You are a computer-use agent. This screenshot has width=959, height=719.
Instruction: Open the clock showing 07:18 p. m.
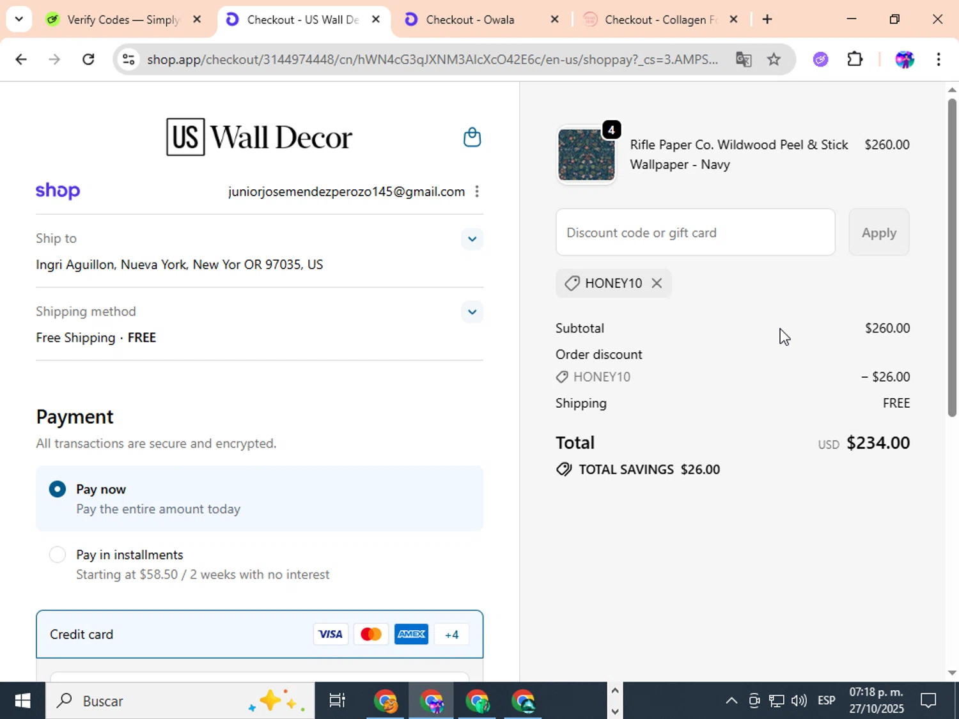click(x=876, y=701)
